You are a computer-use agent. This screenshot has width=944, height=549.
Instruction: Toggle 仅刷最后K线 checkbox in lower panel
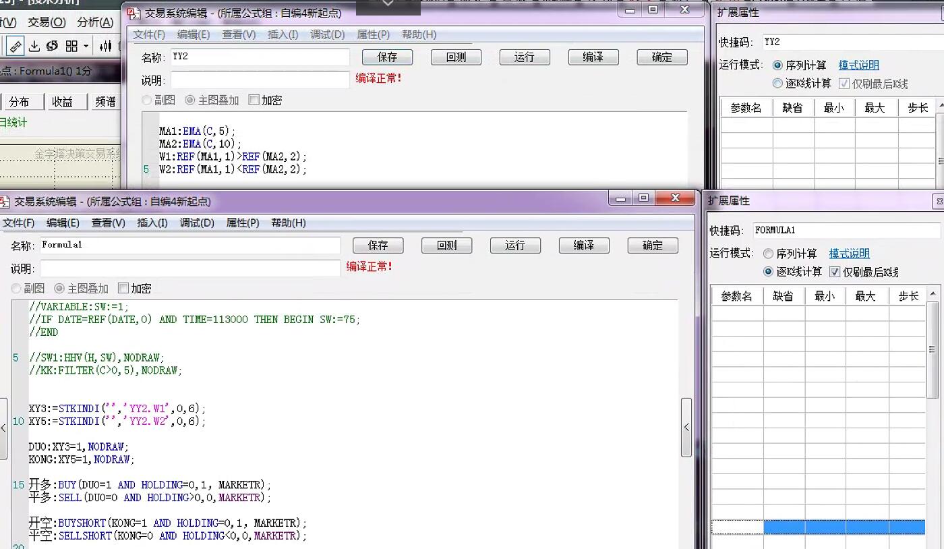tap(835, 272)
